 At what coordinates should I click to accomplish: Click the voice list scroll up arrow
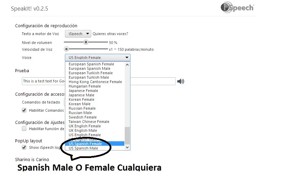pos(127,65)
